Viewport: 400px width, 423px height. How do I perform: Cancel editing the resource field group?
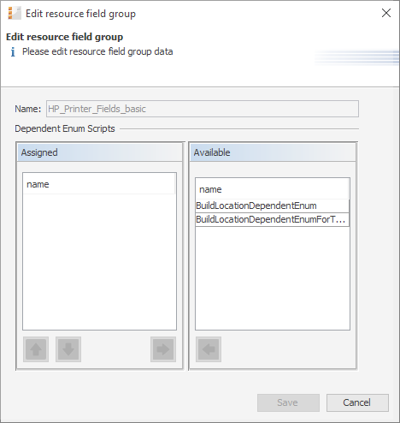pyautogui.click(x=357, y=402)
